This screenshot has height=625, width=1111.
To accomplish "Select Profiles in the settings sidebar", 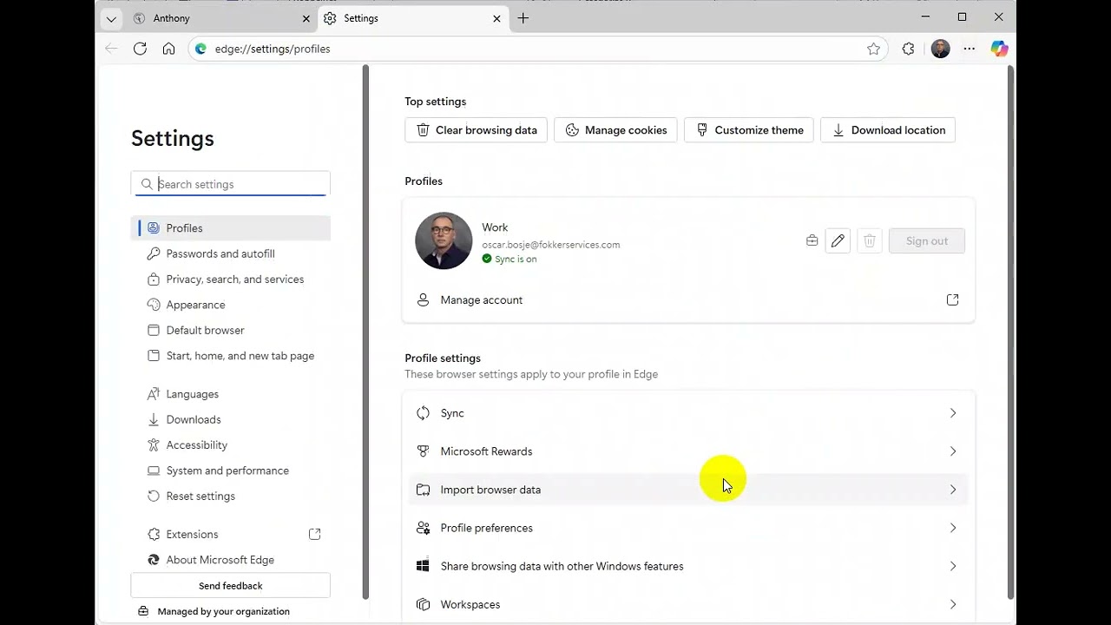I will [x=231, y=228].
